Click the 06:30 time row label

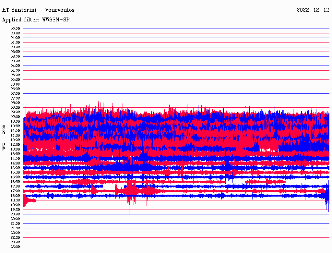[15, 89]
